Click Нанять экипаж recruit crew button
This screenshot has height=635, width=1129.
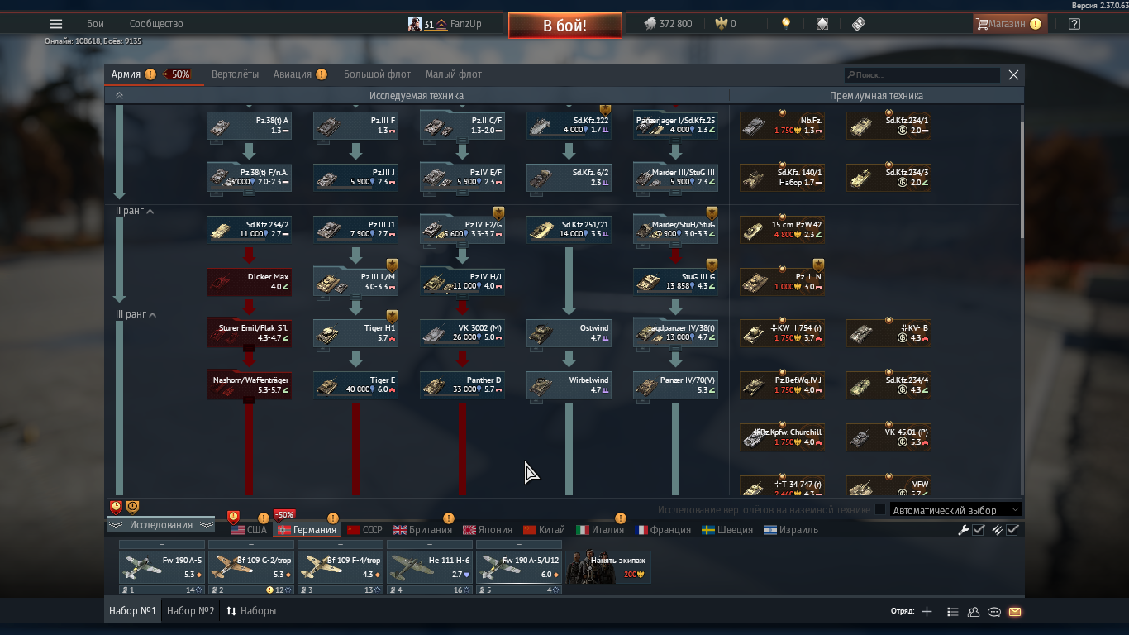click(608, 567)
